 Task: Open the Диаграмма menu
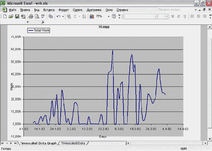[94, 10]
